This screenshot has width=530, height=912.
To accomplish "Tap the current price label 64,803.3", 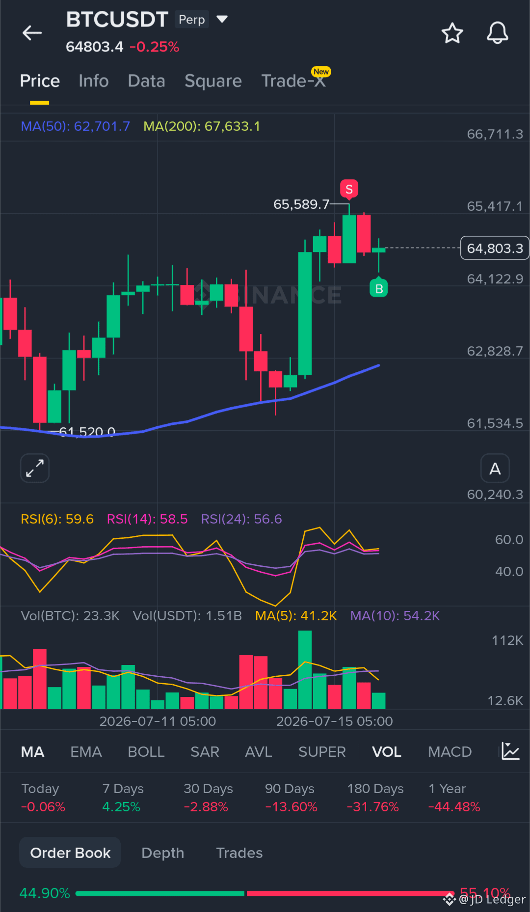I will (495, 248).
